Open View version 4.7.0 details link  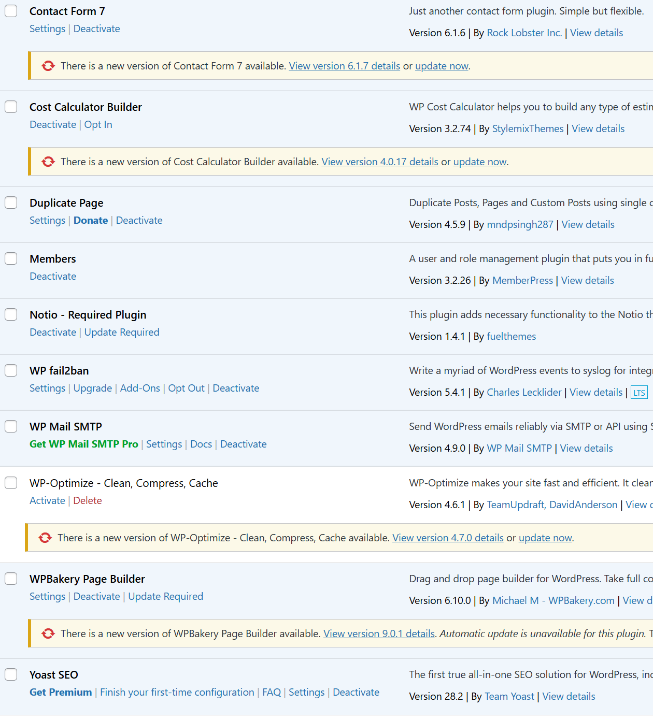click(x=448, y=538)
